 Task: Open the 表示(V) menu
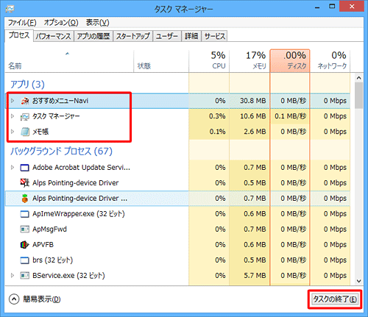[97, 23]
